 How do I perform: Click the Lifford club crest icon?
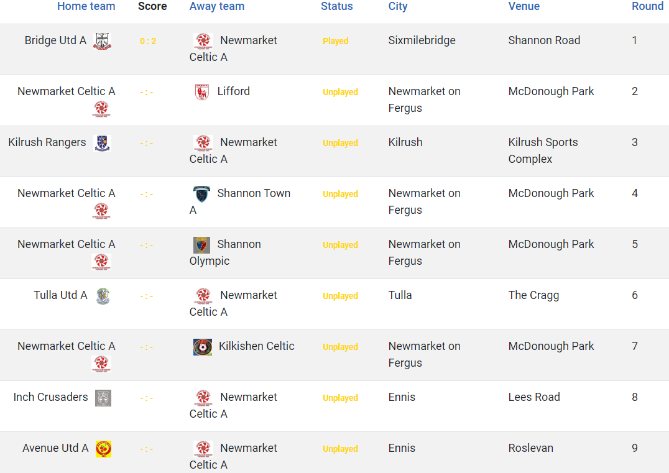coord(202,92)
